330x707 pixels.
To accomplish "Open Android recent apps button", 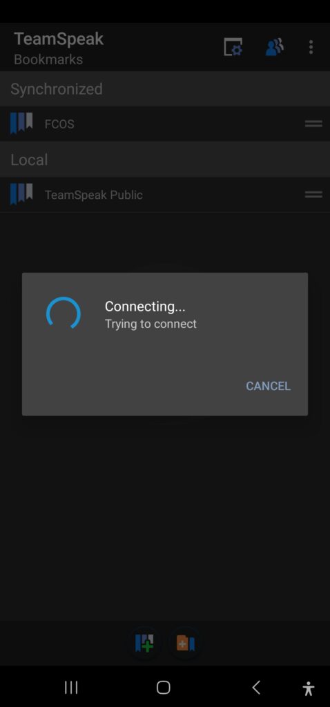I will point(71,687).
